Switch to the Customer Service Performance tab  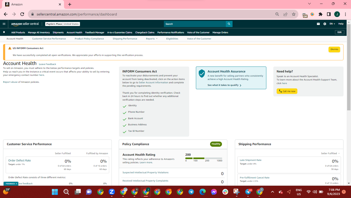49,39
